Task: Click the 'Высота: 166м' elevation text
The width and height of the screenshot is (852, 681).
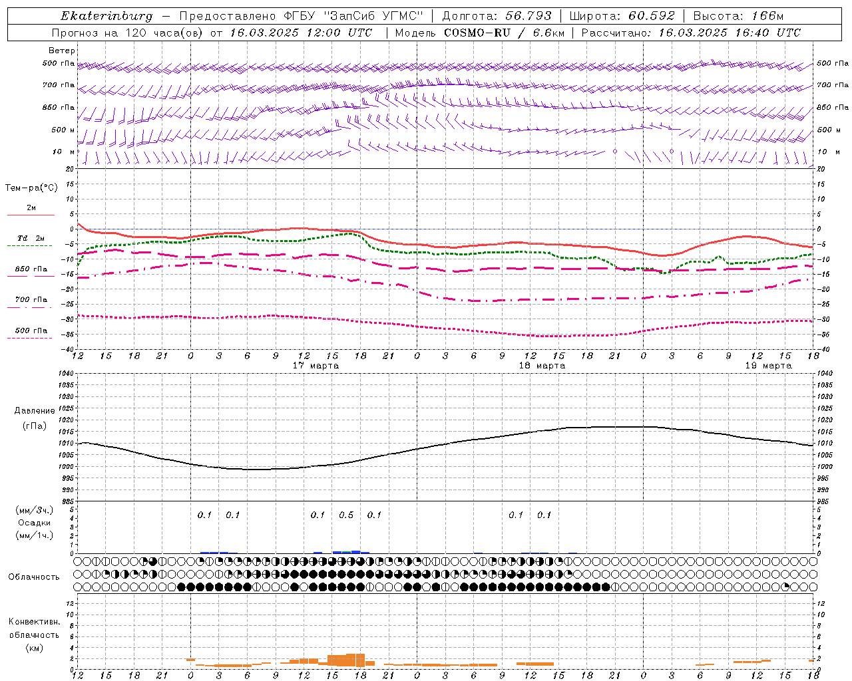Action: point(738,16)
